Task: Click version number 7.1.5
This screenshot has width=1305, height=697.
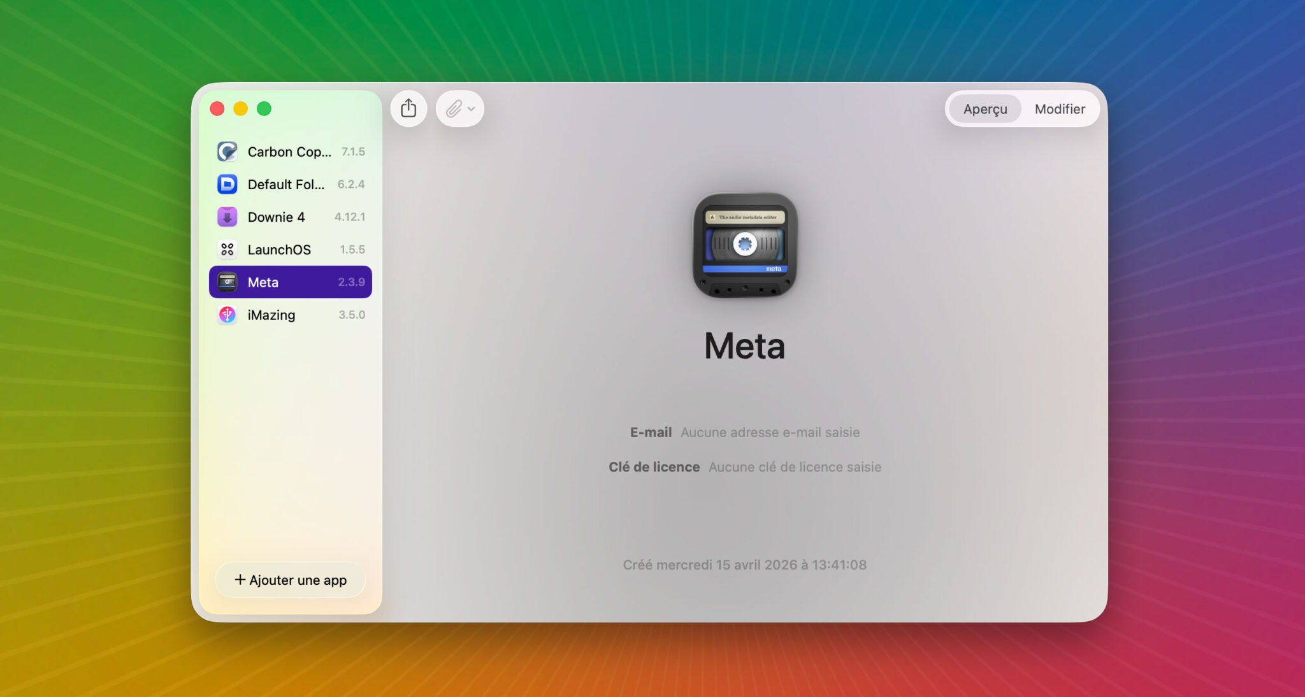Action: coord(353,152)
